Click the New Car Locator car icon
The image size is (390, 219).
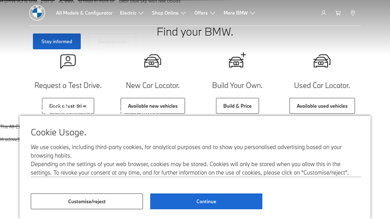click(x=153, y=61)
